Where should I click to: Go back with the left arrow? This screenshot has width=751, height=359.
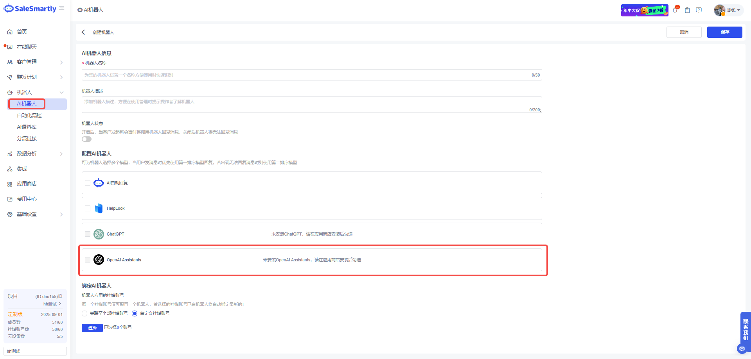point(83,32)
